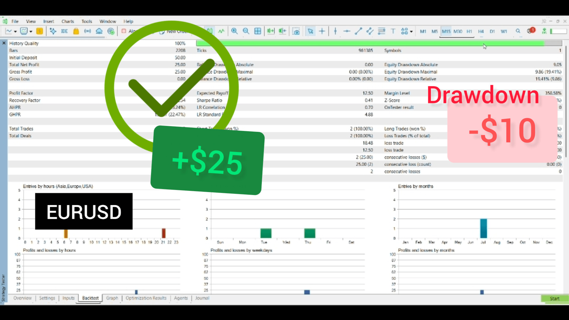The height and width of the screenshot is (320, 569).
Task: Switch to the Inputs tab
Action: pyautogui.click(x=68, y=298)
